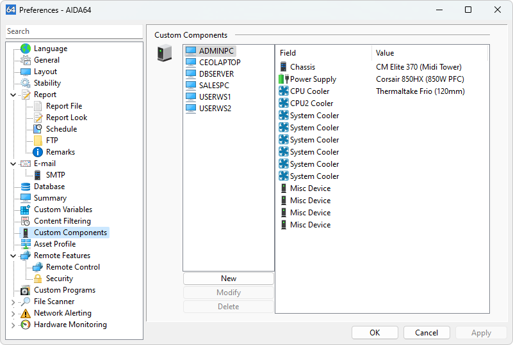Click the Asset Profile network icon
This screenshot has height=345, width=513.
26,244
